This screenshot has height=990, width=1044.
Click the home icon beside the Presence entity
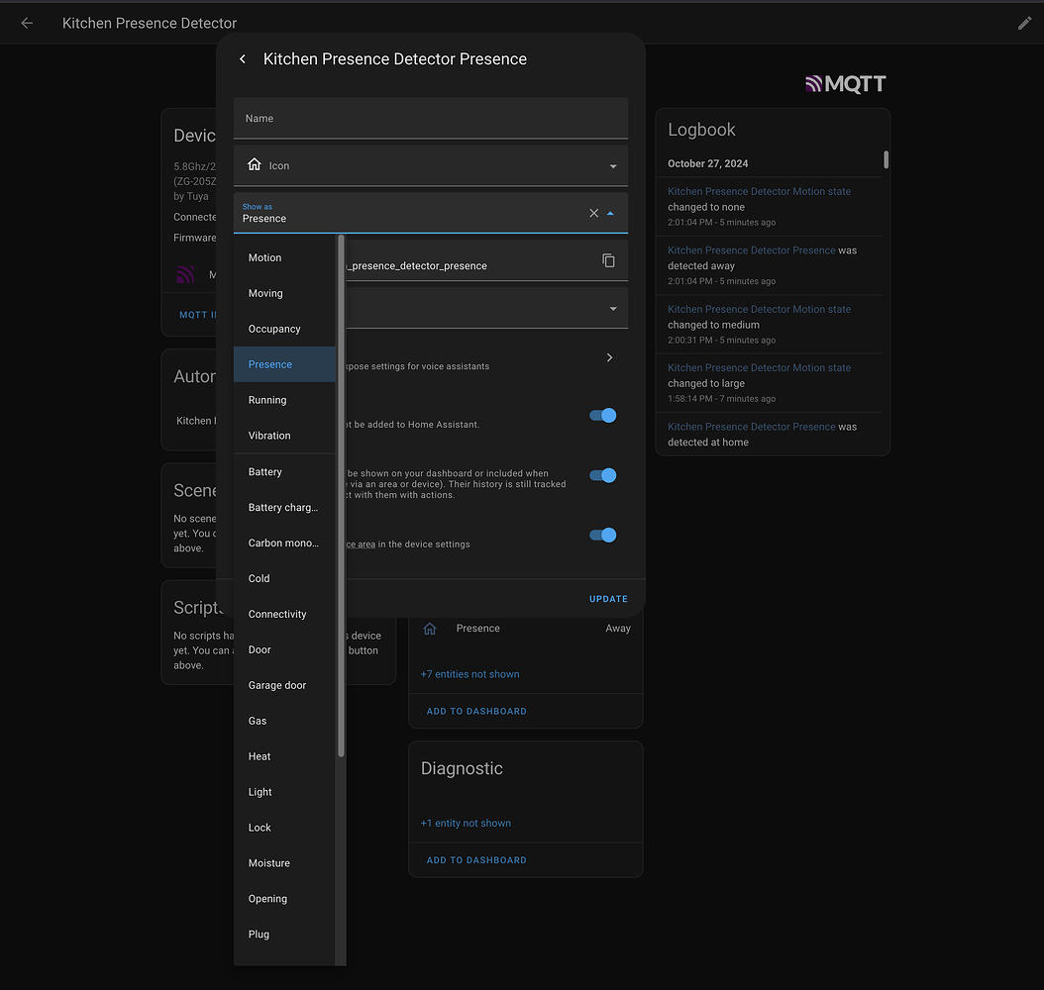(x=430, y=628)
